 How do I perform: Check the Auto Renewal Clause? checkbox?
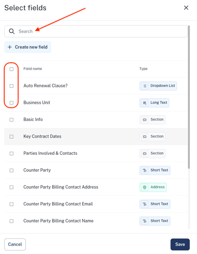tap(11, 86)
